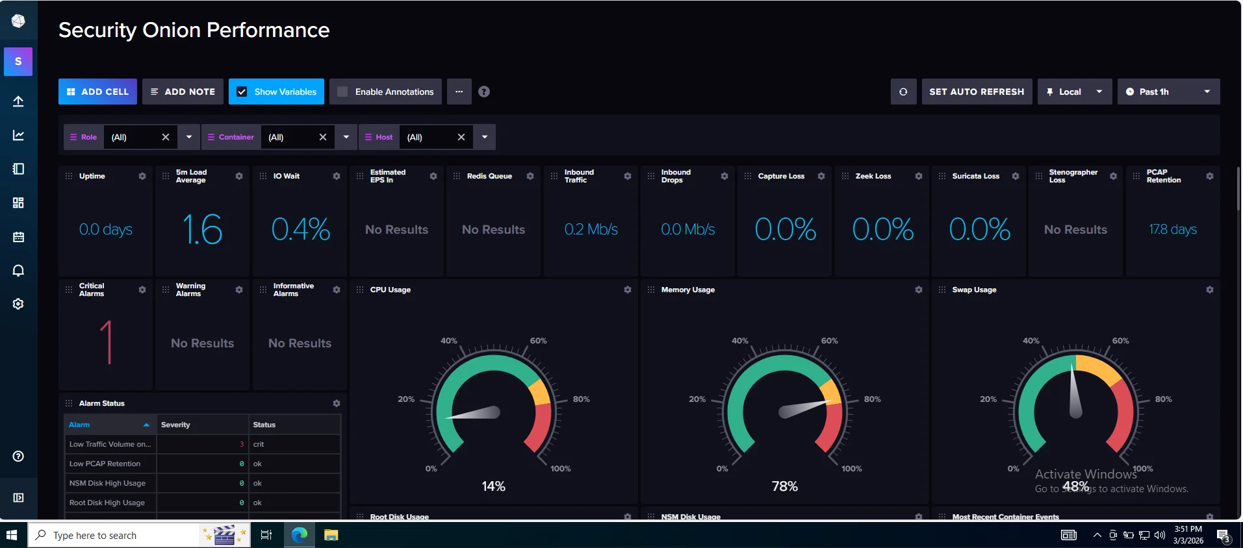Click the refresh dashboard icon
This screenshot has width=1243, height=548.
(x=903, y=92)
